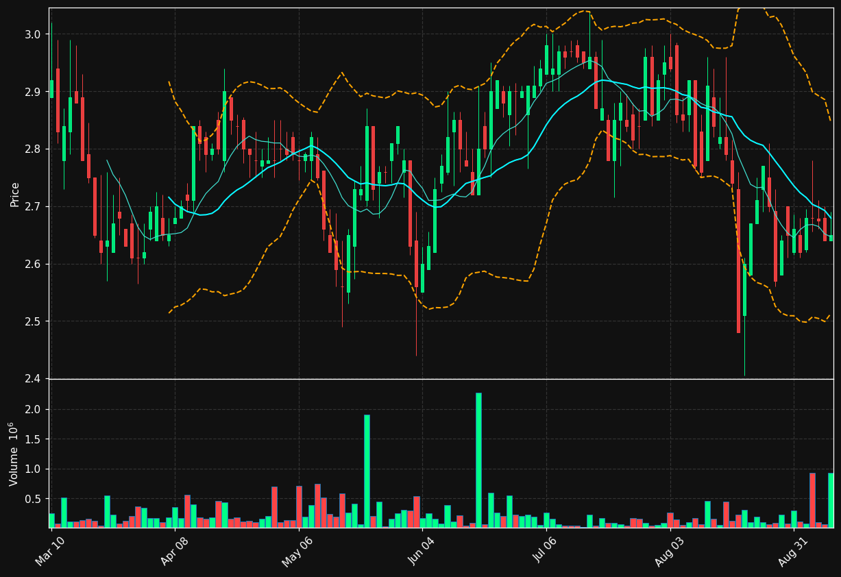Select the tall red volume bar just after Aug 31
The width and height of the screenshot is (841, 577).
point(812,500)
